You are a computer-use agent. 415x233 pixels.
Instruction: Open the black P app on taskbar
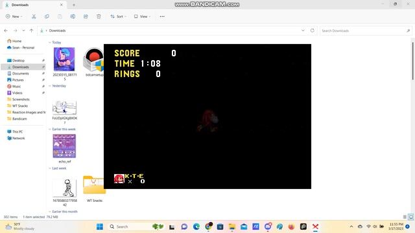303,227
